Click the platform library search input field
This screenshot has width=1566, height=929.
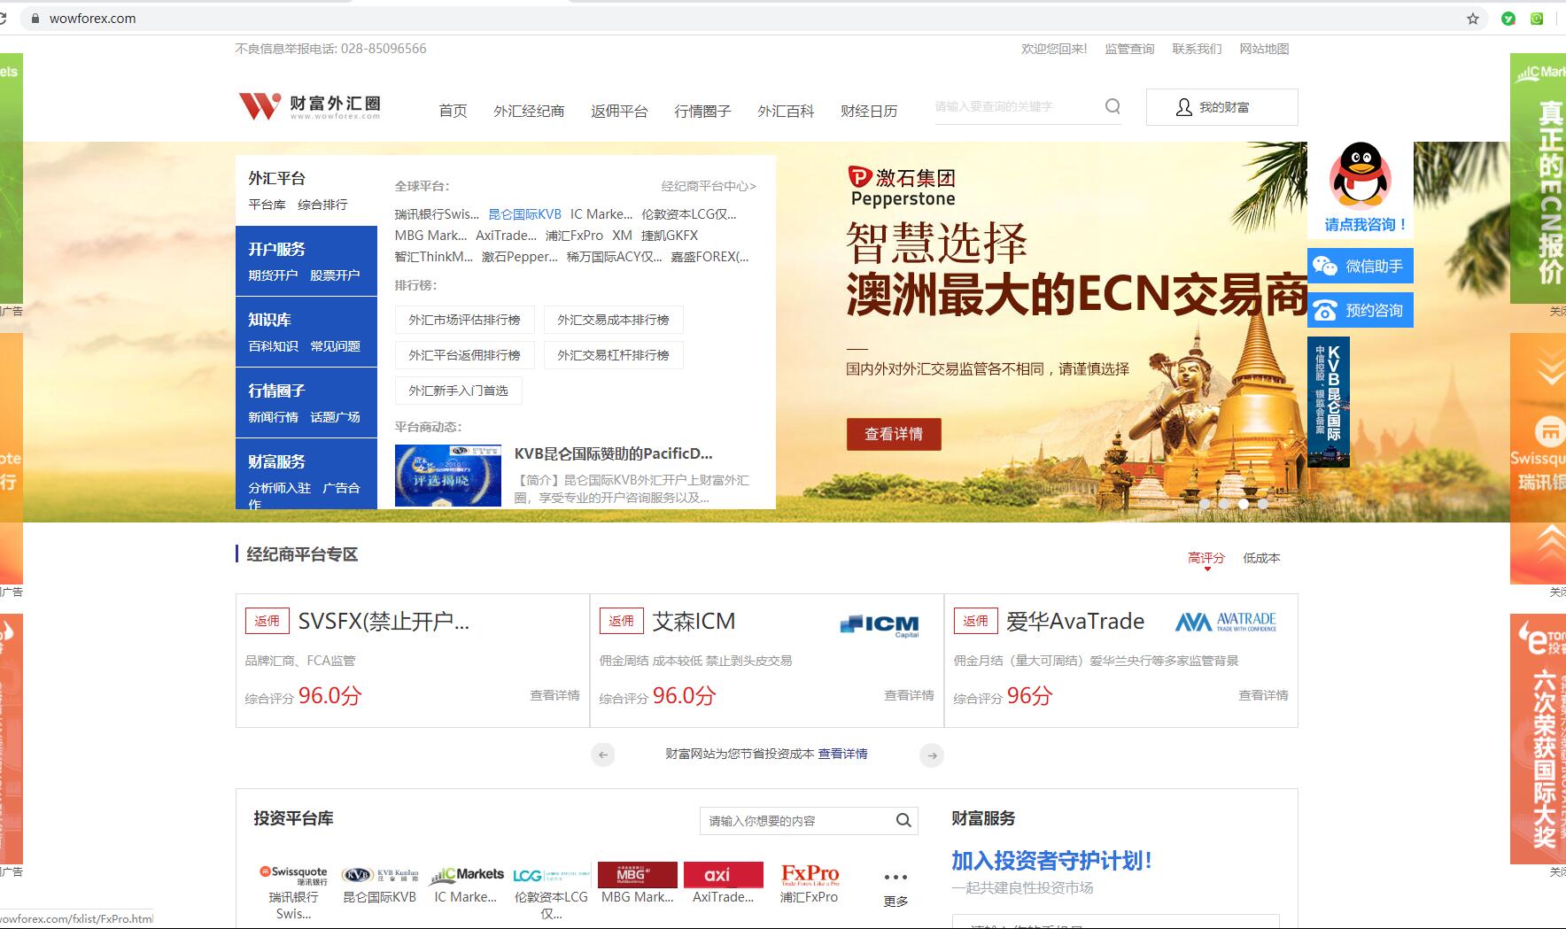point(797,821)
